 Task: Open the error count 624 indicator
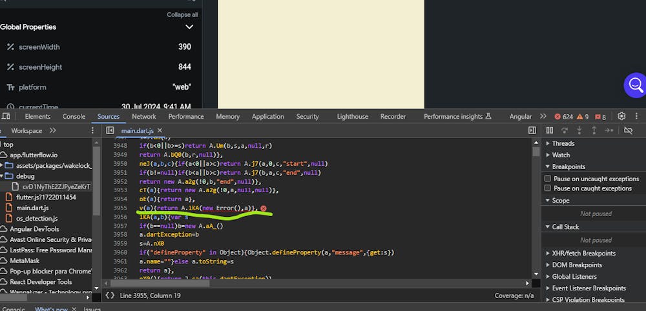tap(563, 116)
